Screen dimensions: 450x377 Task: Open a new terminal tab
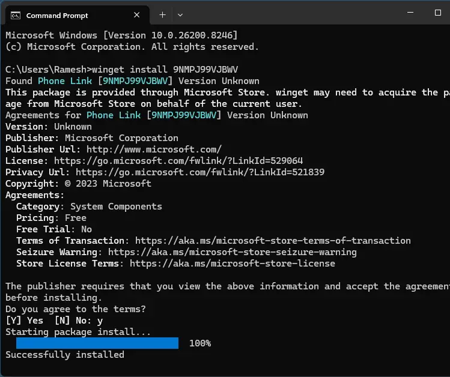pos(162,15)
